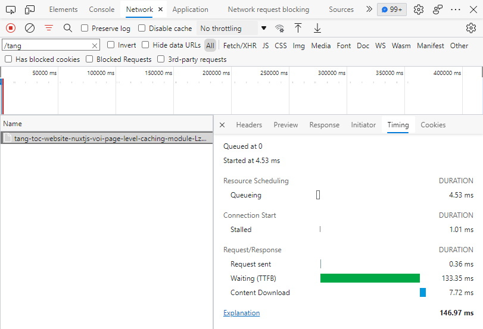
Task: Enable the Preserve log checkbox
Action: coord(85,28)
